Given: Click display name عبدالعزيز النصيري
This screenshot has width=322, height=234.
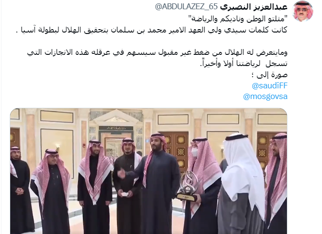Looking at the screenshot, I should [254, 7].
